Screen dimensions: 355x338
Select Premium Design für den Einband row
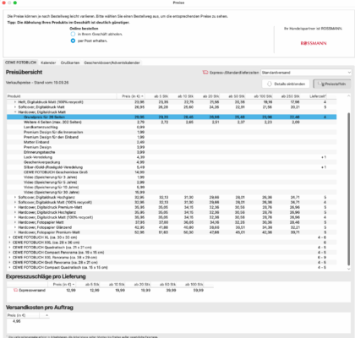point(172,137)
